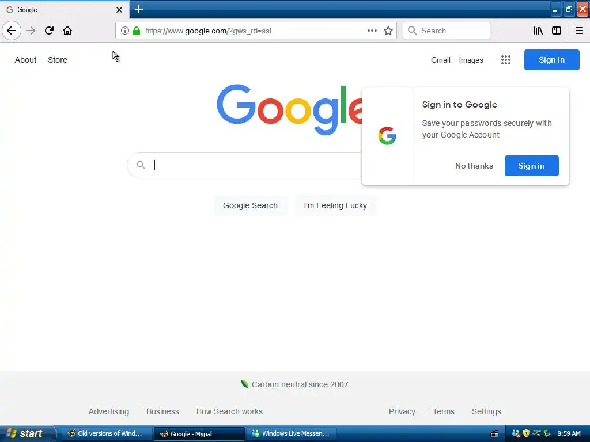Dismiss popup with No thanks
The height and width of the screenshot is (442, 590).
474,166
